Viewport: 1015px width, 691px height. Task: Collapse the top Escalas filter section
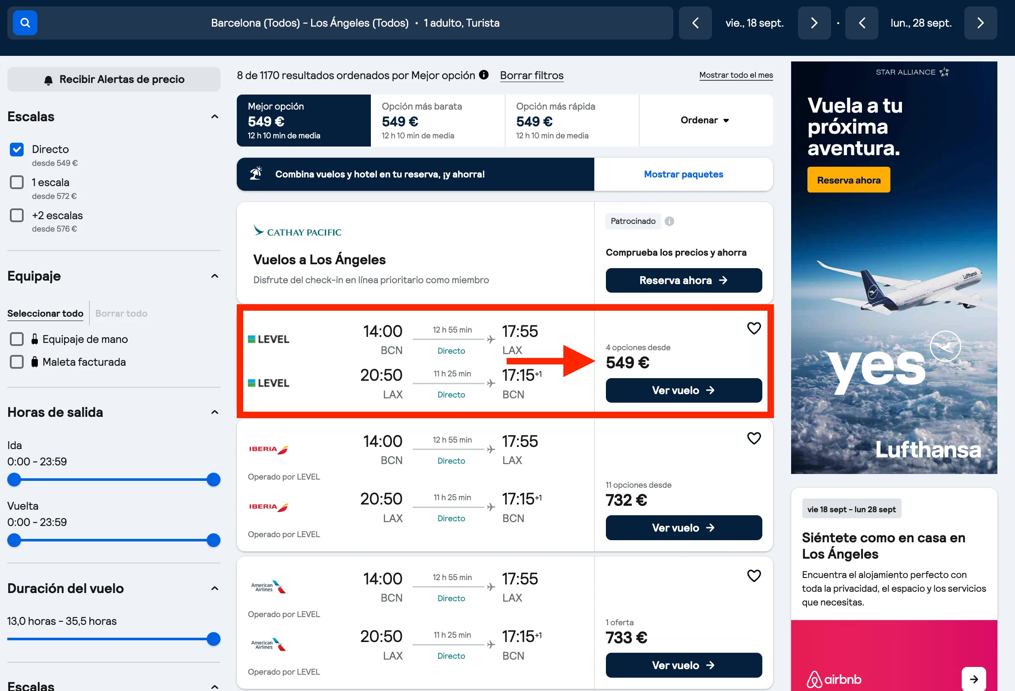click(214, 116)
